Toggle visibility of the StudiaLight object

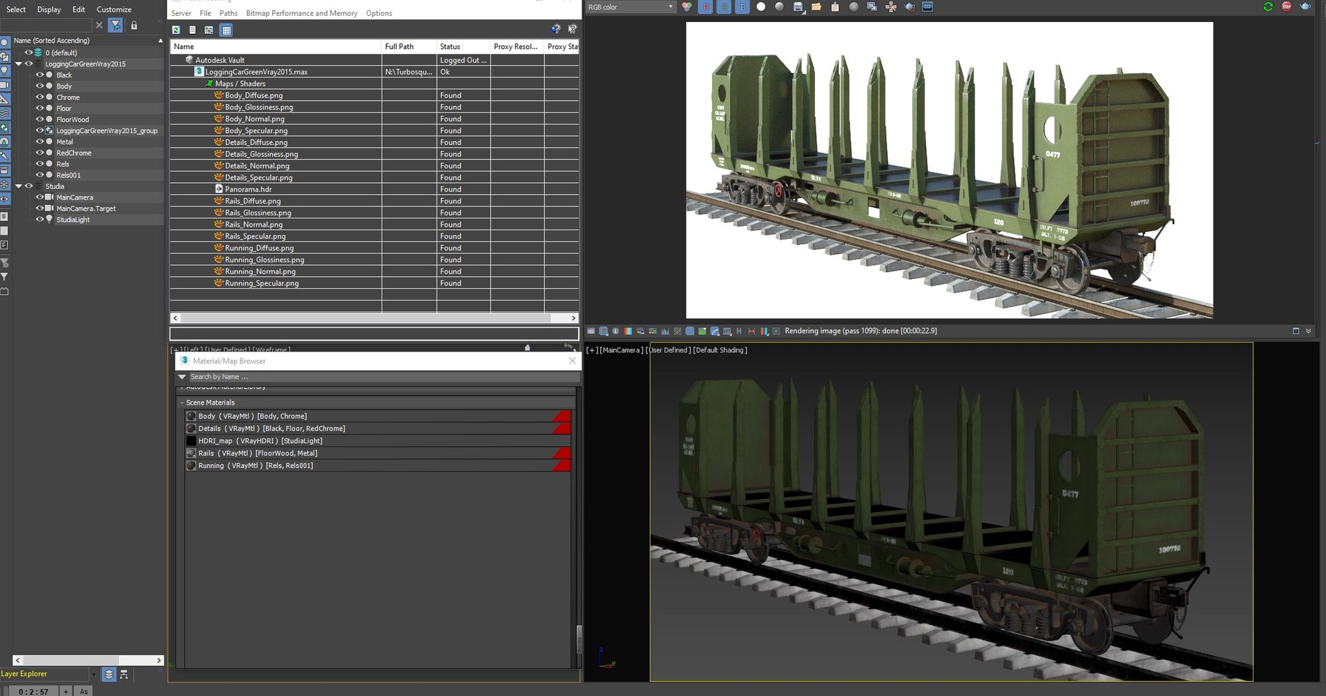pos(39,219)
